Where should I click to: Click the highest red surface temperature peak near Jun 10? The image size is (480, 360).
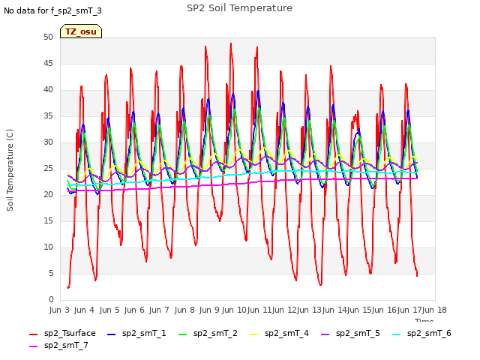tap(231, 43)
